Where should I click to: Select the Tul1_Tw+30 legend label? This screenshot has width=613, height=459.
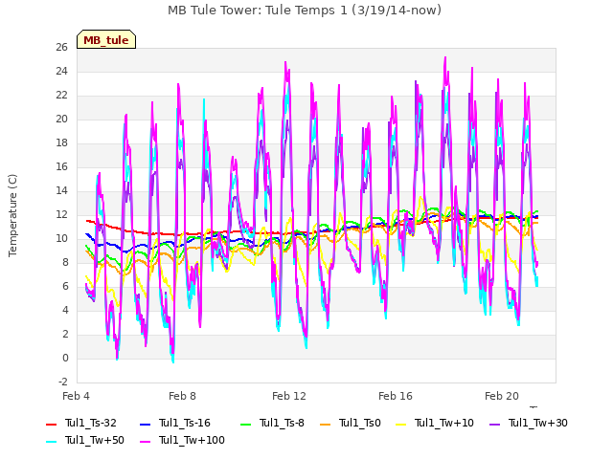[x=538, y=423]
